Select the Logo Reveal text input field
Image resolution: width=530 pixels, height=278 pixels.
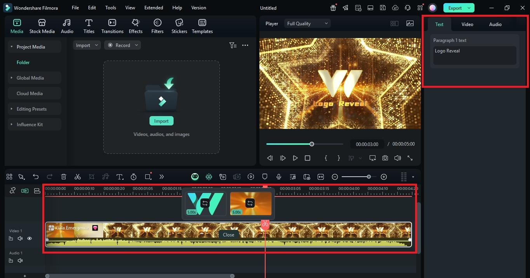pyautogui.click(x=474, y=54)
